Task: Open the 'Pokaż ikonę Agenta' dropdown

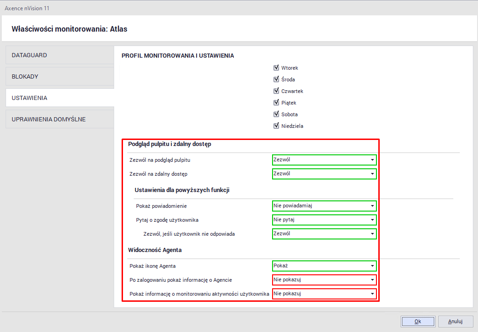Action: (324, 266)
